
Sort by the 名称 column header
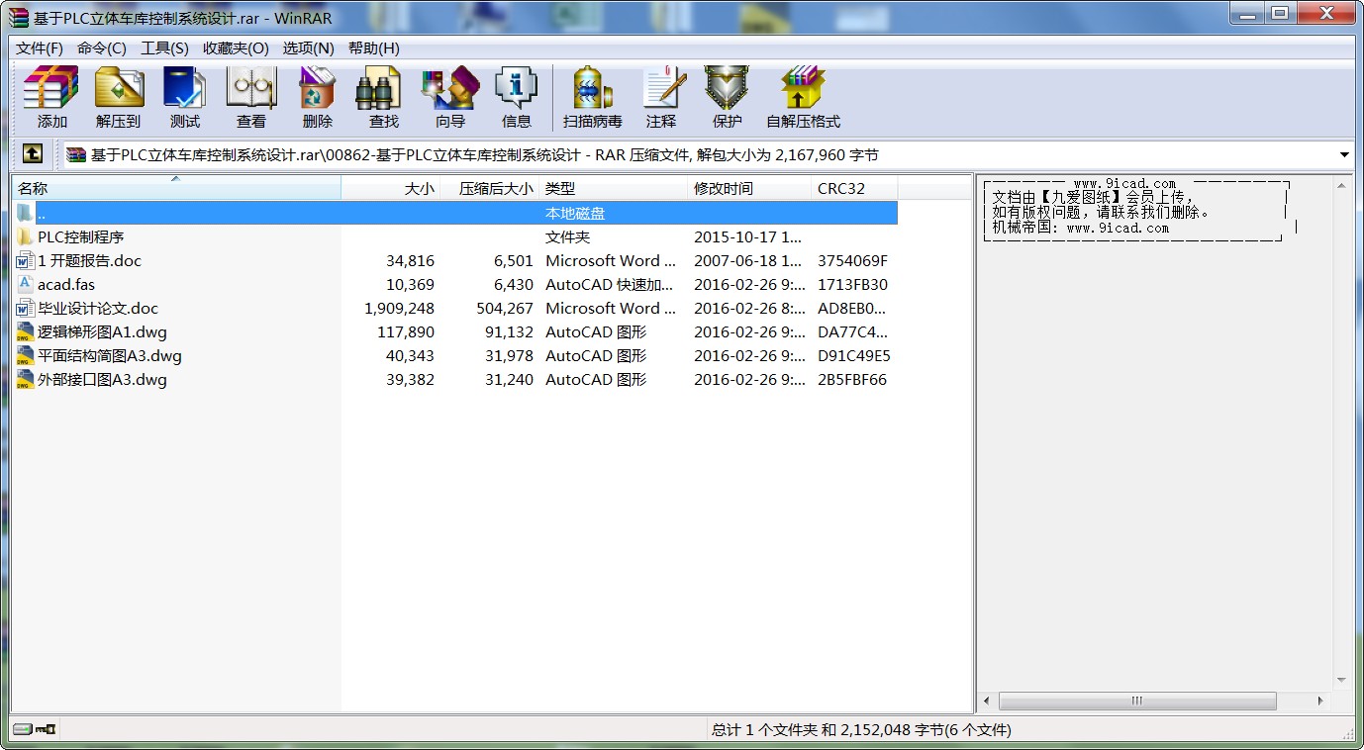[x=176, y=188]
